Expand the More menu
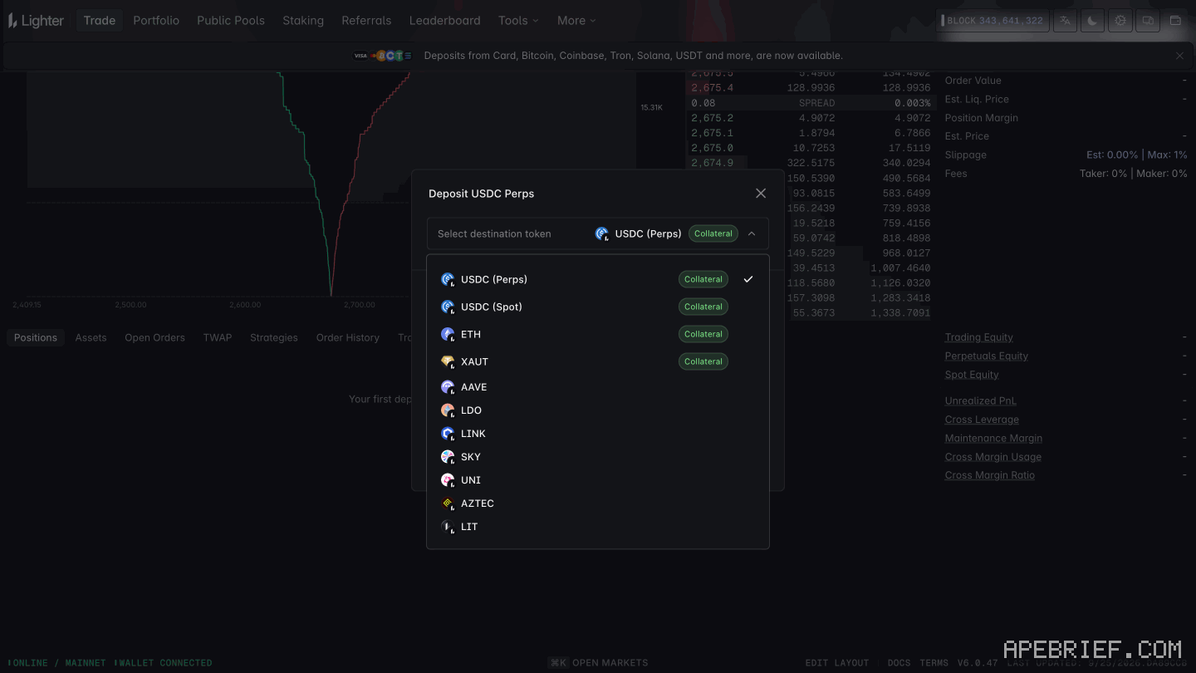1196x673 pixels. click(x=576, y=21)
